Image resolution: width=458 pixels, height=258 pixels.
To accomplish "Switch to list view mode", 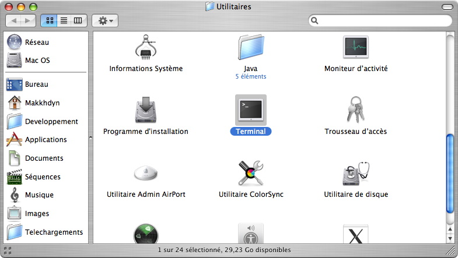I will [x=64, y=20].
